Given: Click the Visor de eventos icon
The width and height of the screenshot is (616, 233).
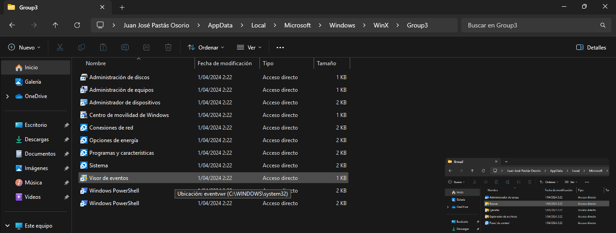Looking at the screenshot, I should 83,178.
